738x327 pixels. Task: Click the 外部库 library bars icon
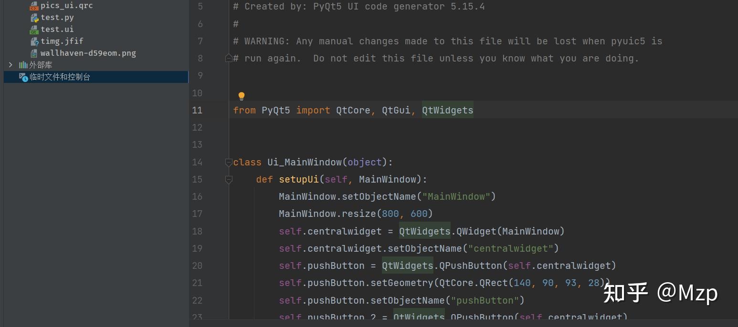point(23,65)
